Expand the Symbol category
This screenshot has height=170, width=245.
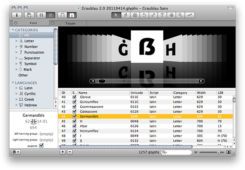point(17,64)
